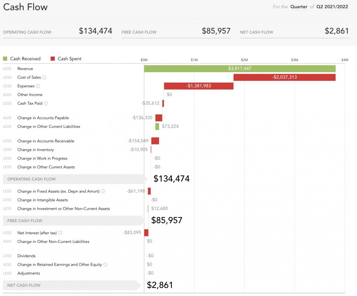Click the Change in Work in Progress label
Image resolution: width=357 pixels, height=296 pixels.
[x=42, y=158]
